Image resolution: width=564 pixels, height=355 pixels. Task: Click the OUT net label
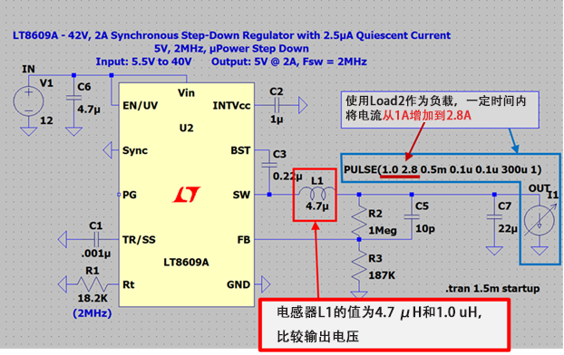click(x=540, y=188)
